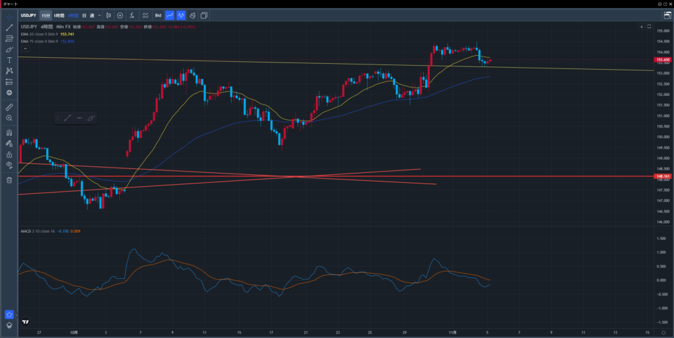Switch to the 1時間 timeframe
This screenshot has width=674, height=338.
(59, 14)
